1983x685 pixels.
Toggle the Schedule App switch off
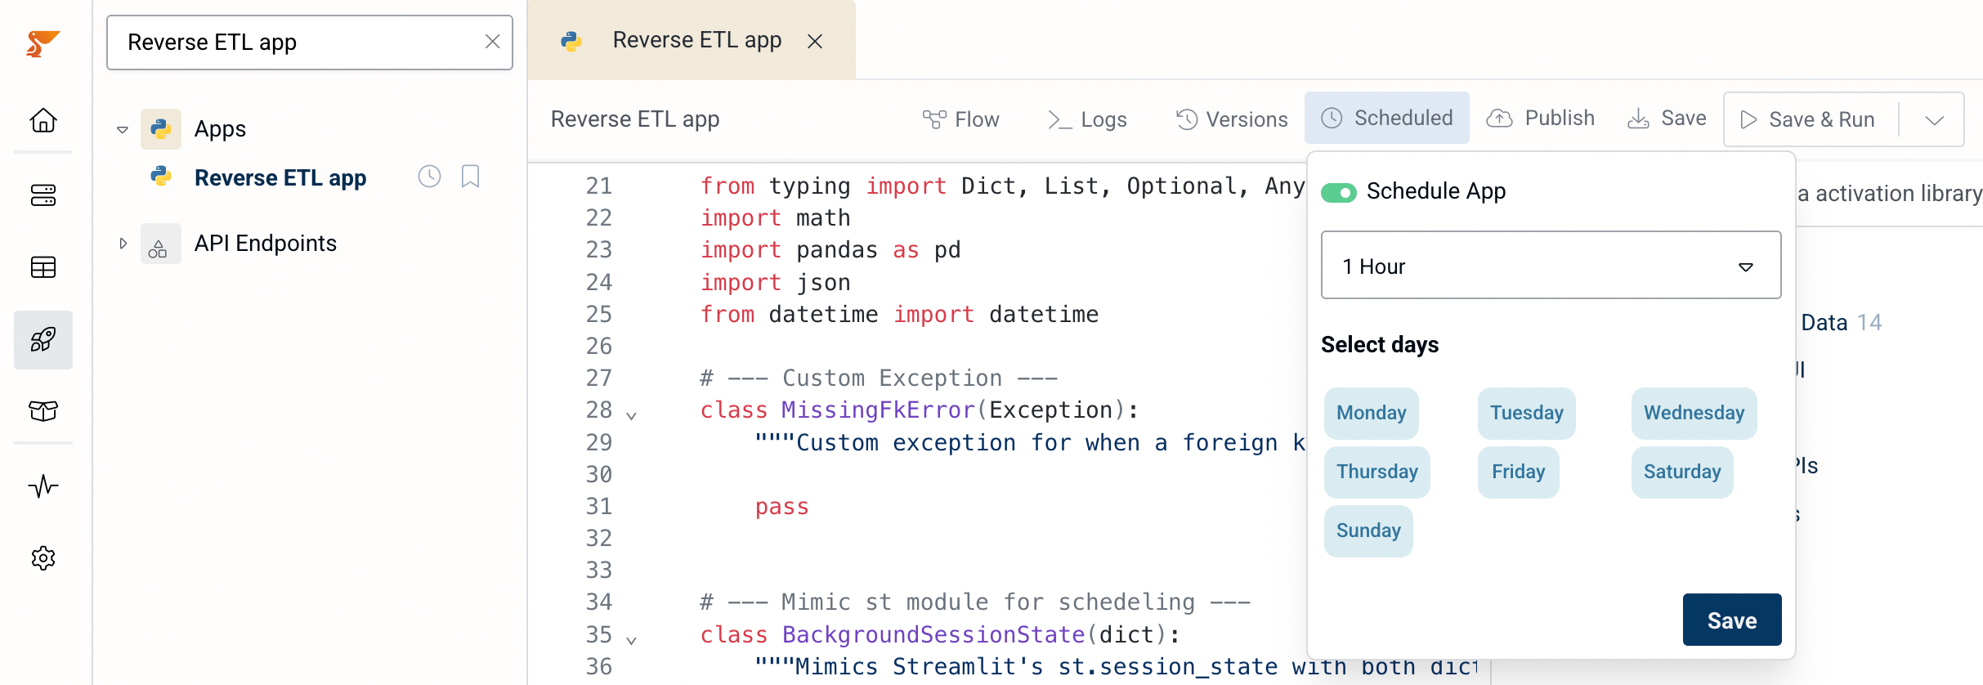click(x=1339, y=192)
